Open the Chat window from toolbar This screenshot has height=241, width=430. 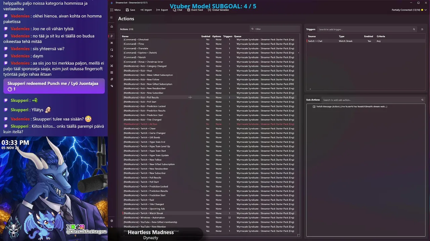(x=177, y=10)
